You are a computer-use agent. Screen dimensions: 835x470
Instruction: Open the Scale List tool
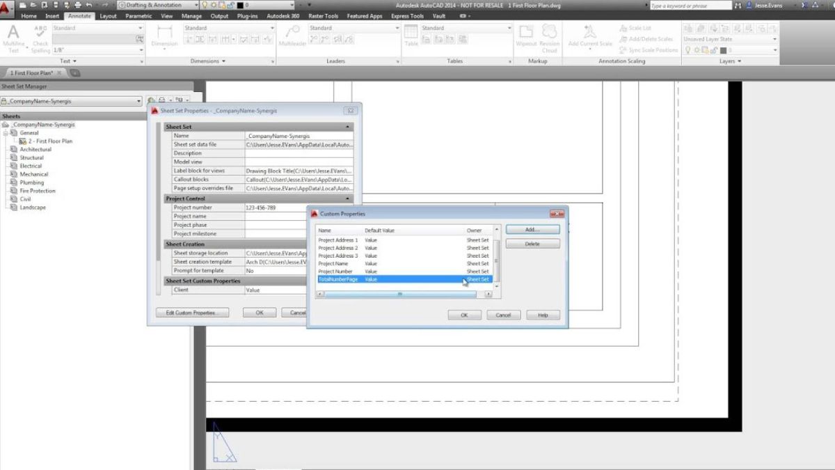tap(635, 29)
